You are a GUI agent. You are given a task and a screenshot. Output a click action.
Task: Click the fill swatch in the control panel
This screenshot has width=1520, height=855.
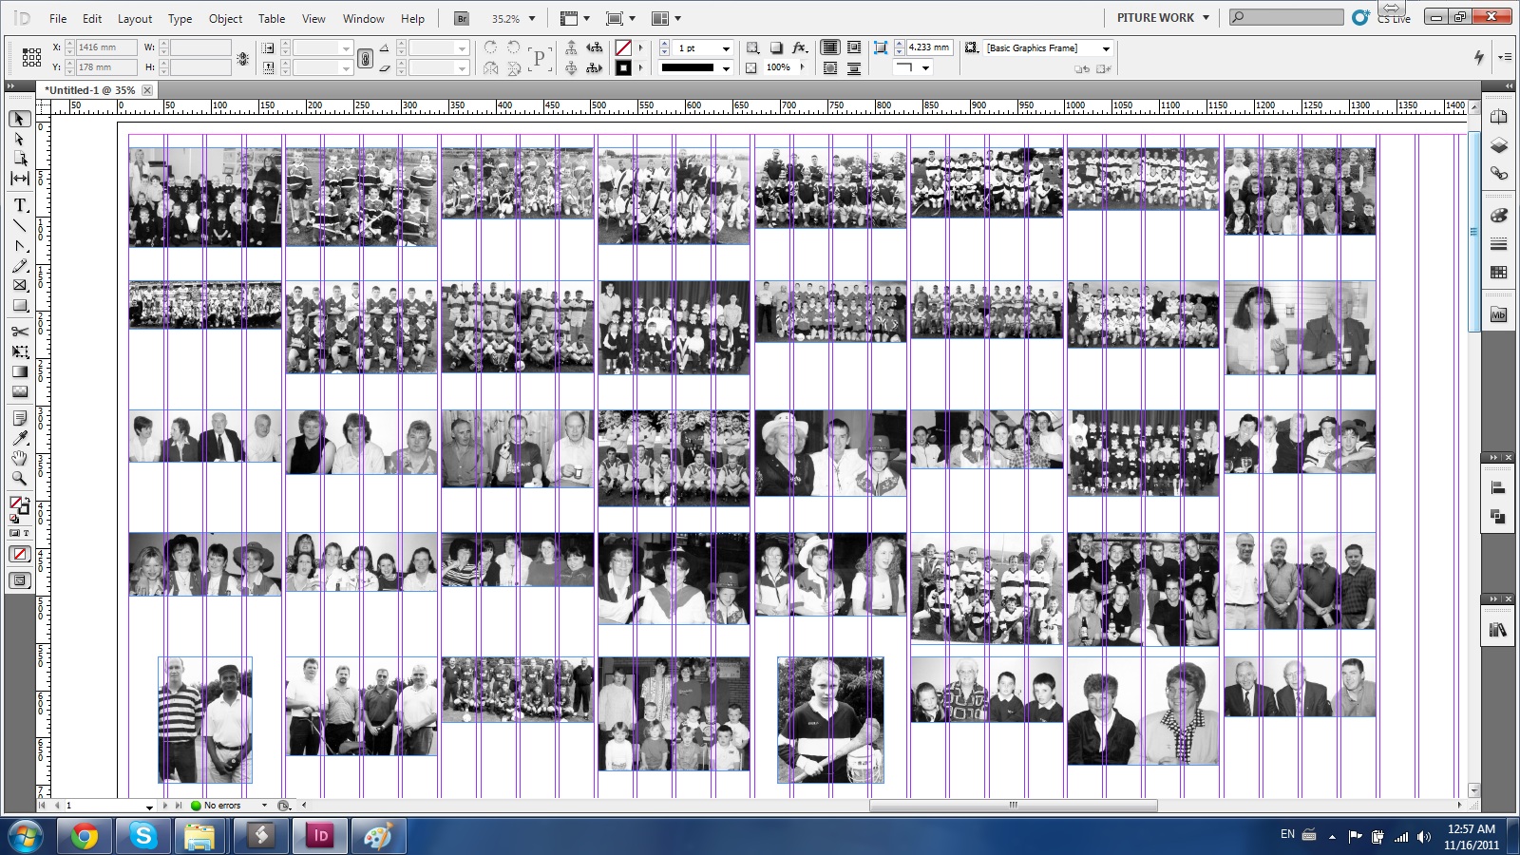point(623,47)
